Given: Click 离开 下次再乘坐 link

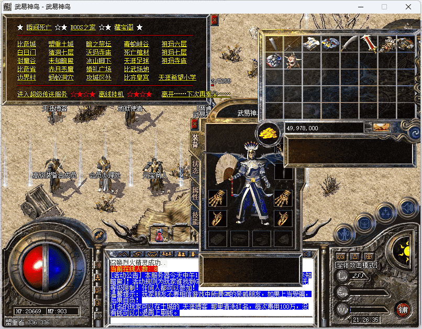Looking at the screenshot, I should [x=196, y=94].
